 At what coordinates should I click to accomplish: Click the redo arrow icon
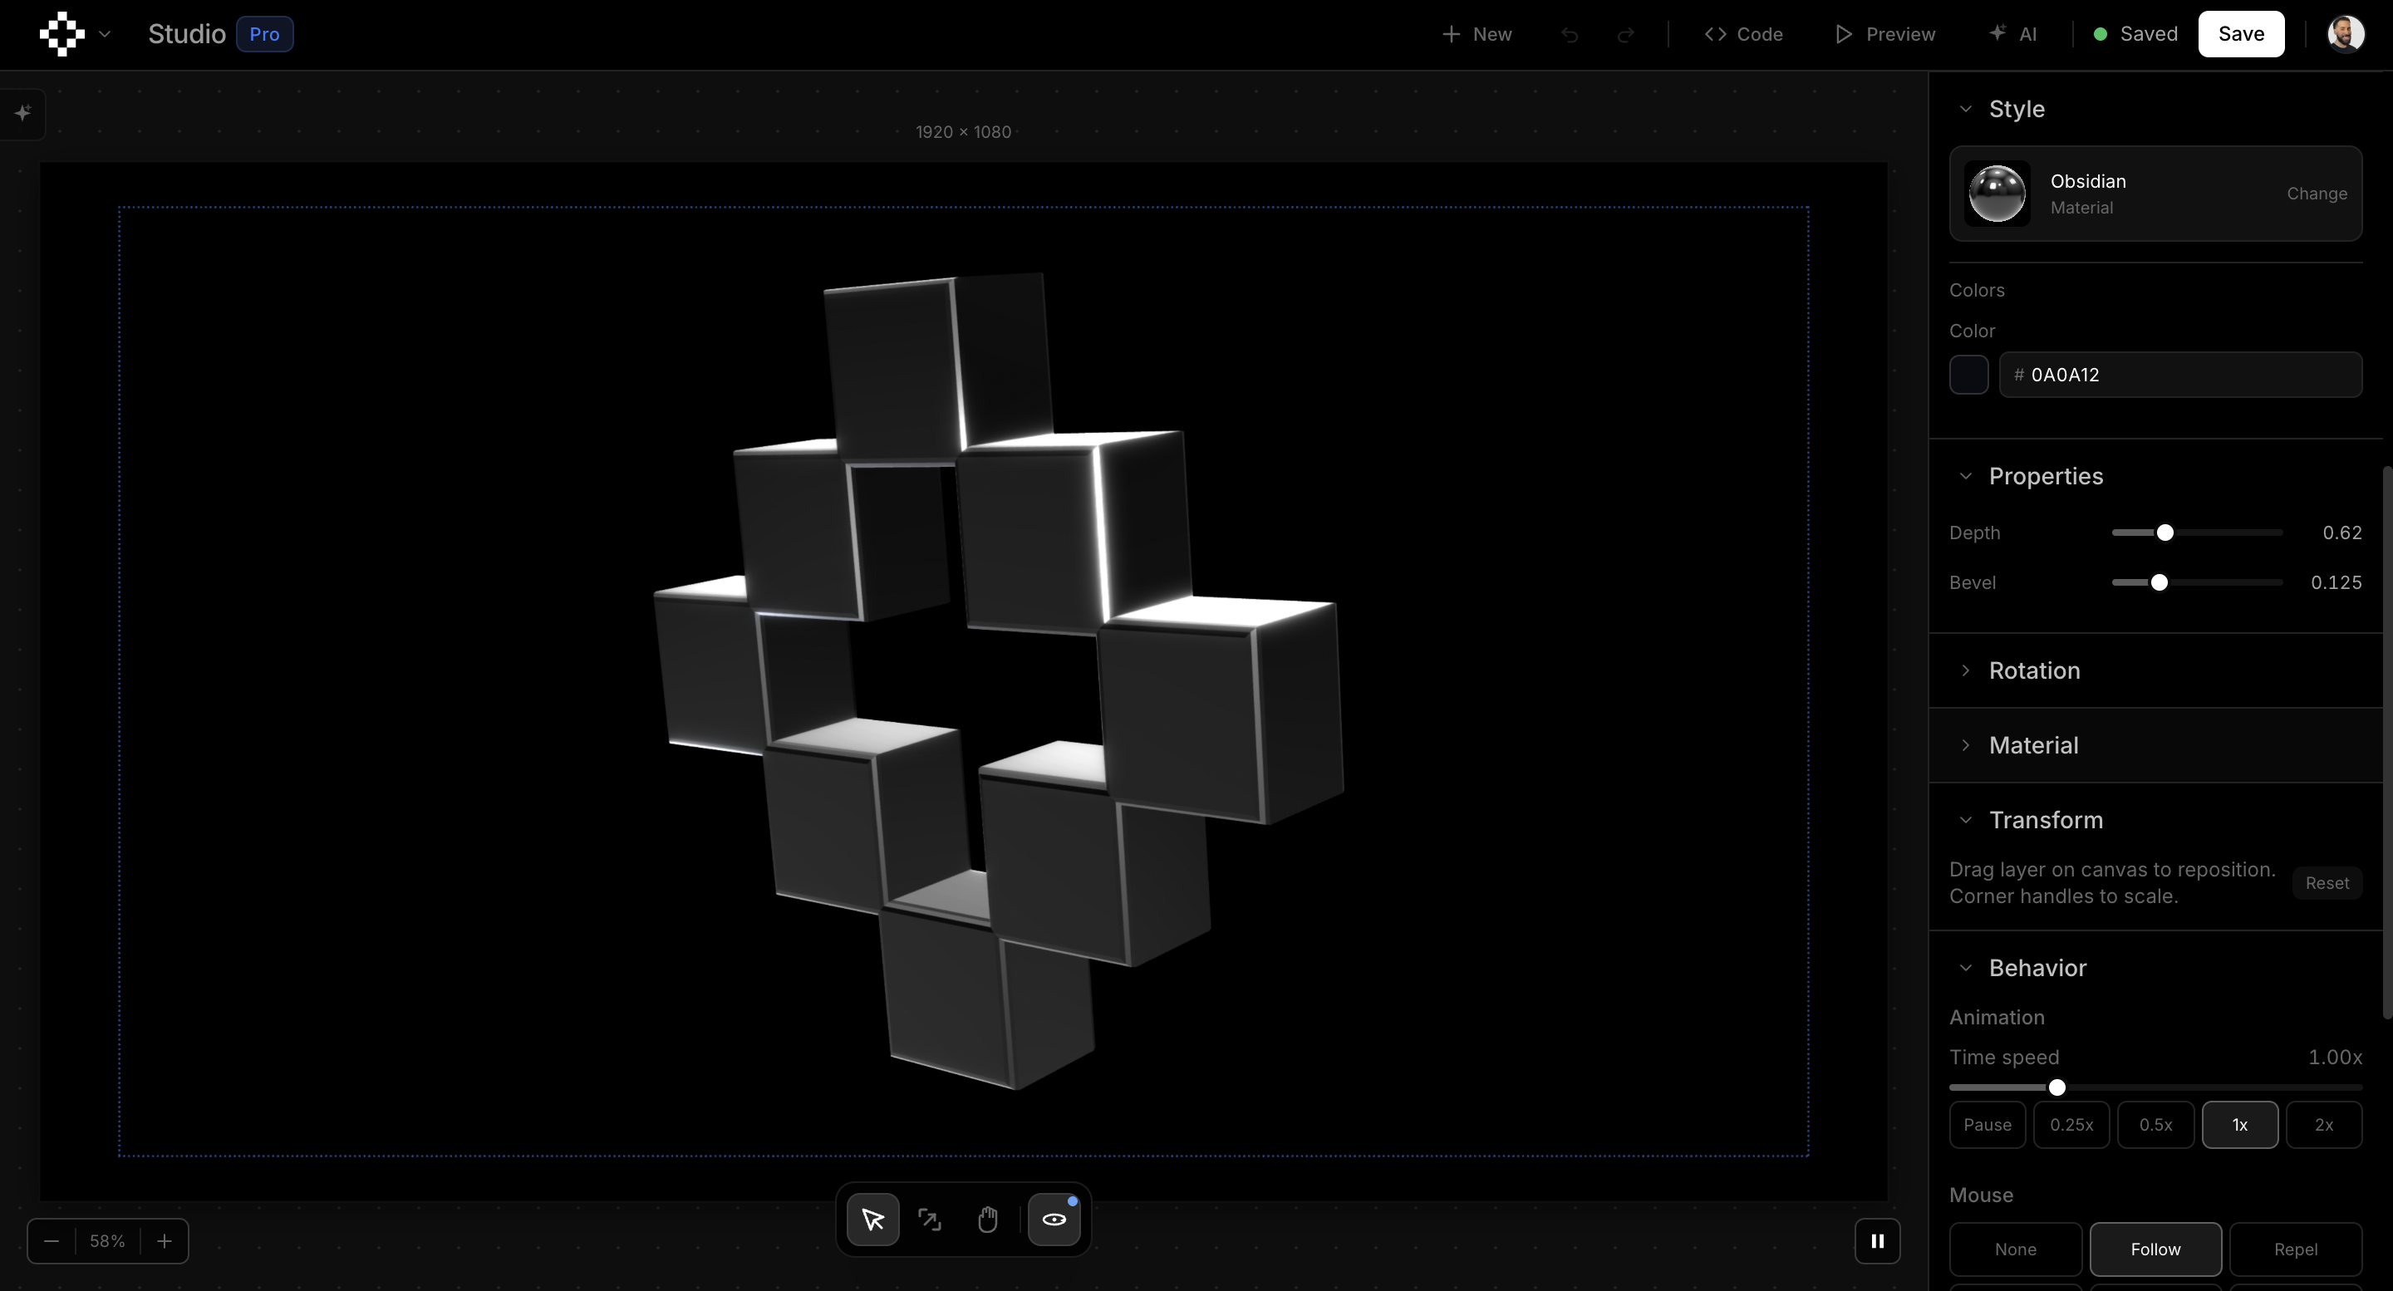pos(1626,34)
